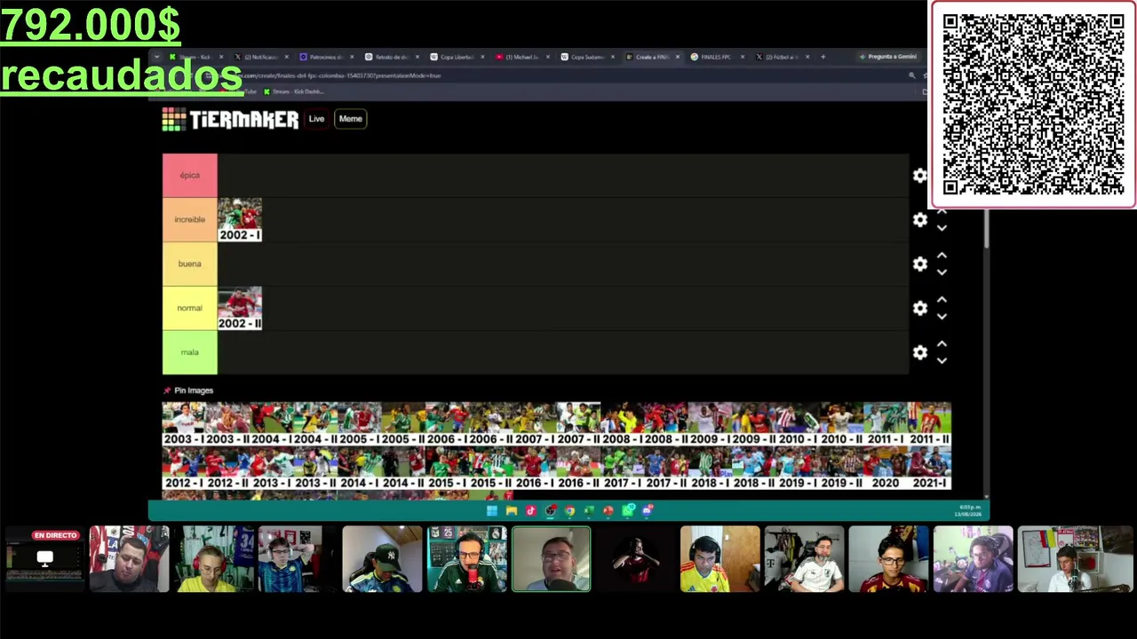
Task: Open Discord from the taskbar
Action: pos(648,510)
